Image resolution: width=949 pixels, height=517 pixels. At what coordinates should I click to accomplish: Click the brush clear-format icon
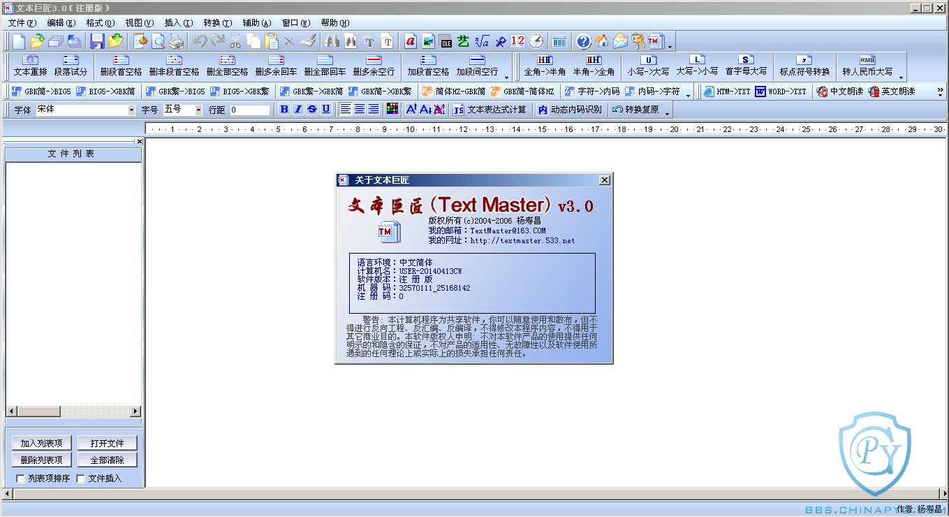click(308, 41)
